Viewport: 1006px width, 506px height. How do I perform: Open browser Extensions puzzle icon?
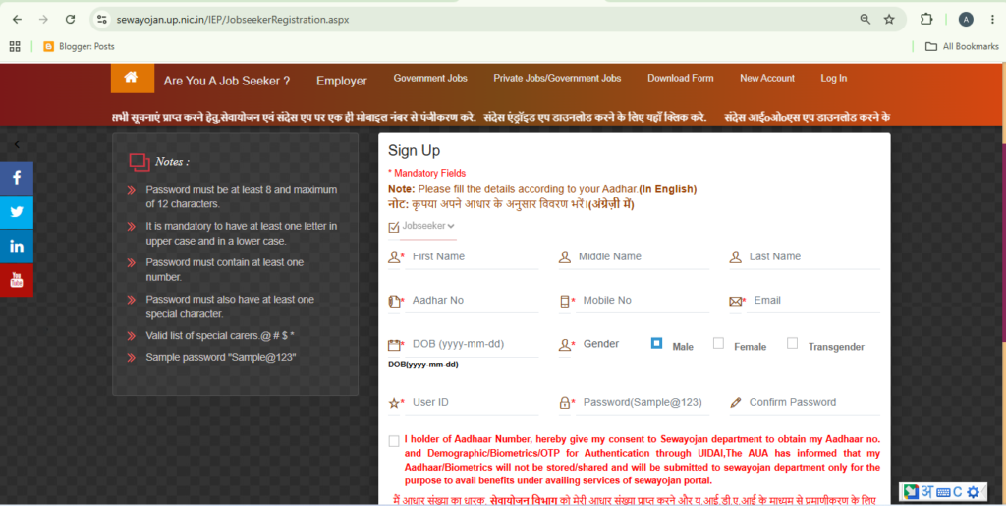pos(925,20)
